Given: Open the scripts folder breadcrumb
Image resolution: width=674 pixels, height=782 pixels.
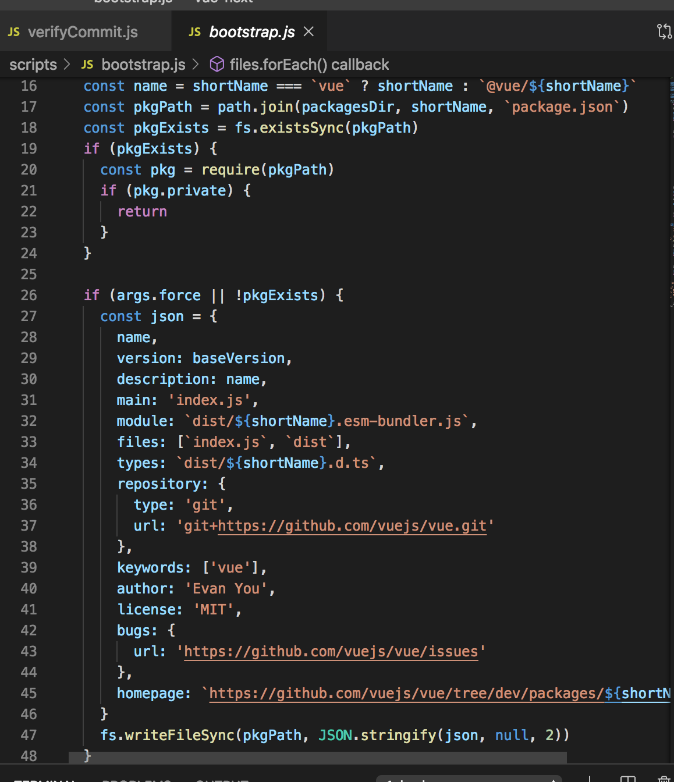Looking at the screenshot, I should point(33,65).
